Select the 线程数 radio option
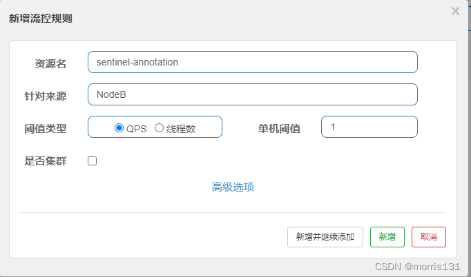 159,128
